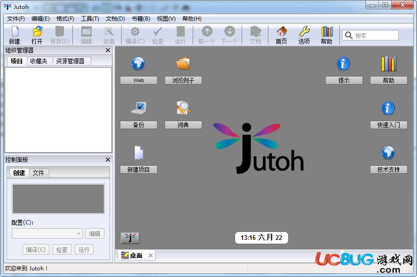Viewport: 417px width, 277px height.
Task: Click the 文档 toolbar icon
Action: click(256, 31)
